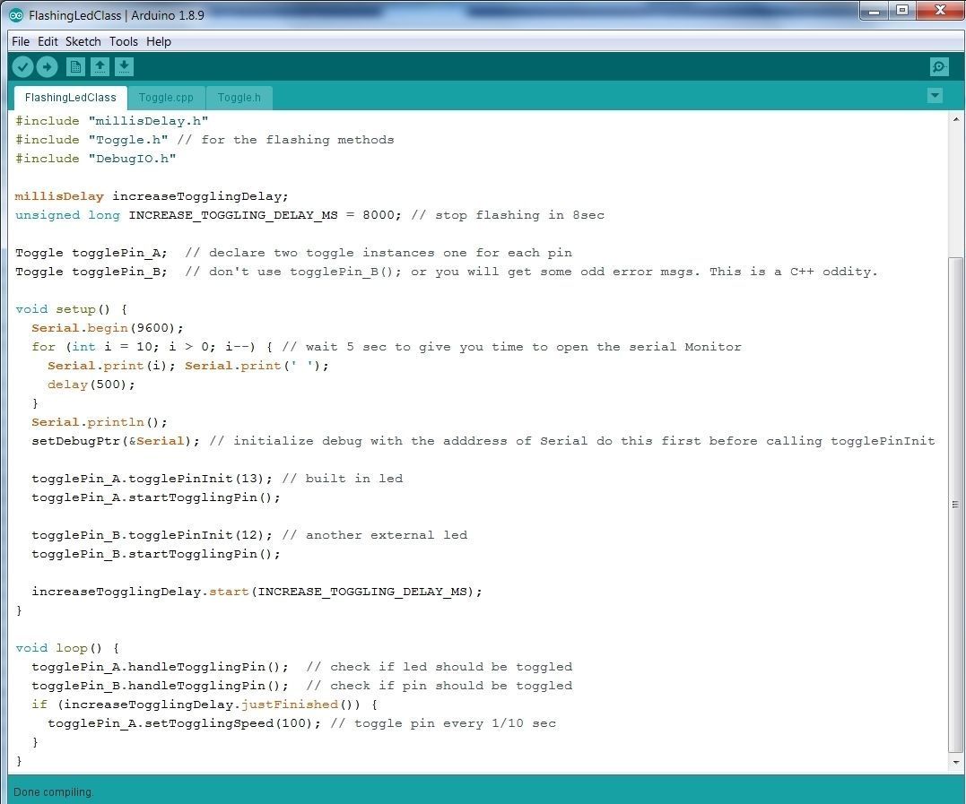Open the Serial Monitor icon

[x=938, y=66]
